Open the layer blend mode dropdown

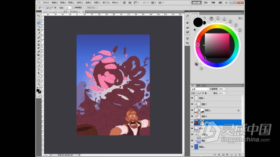(200, 89)
